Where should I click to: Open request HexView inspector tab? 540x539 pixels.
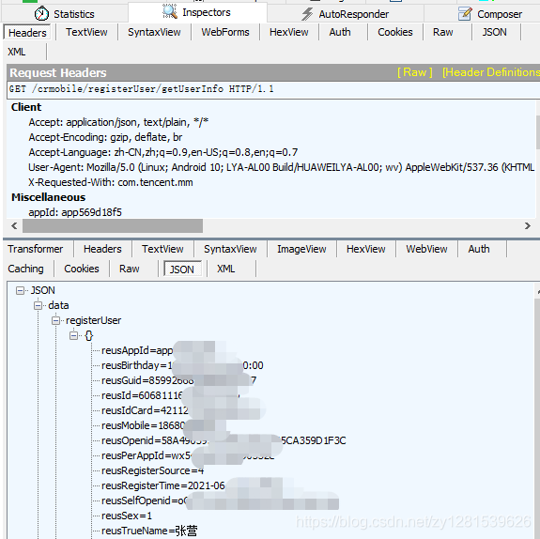pos(289,32)
